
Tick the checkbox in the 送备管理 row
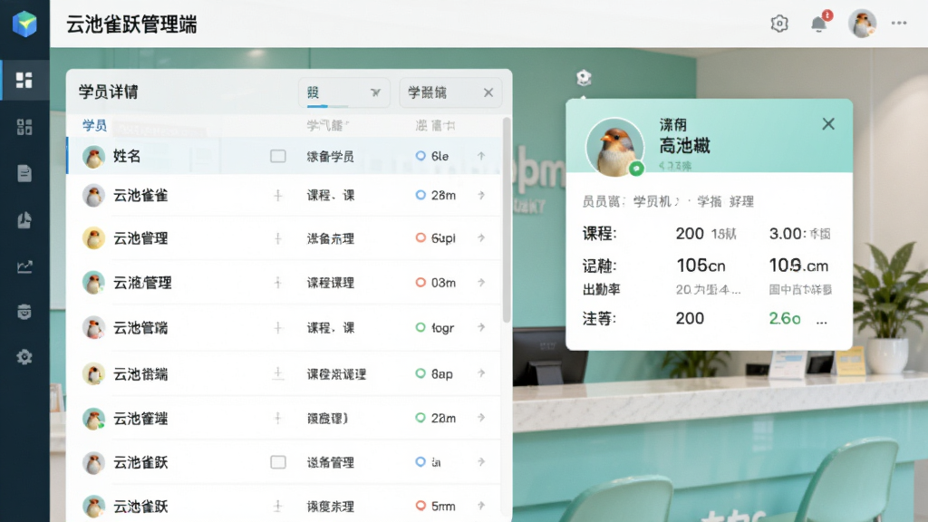pyautogui.click(x=278, y=462)
